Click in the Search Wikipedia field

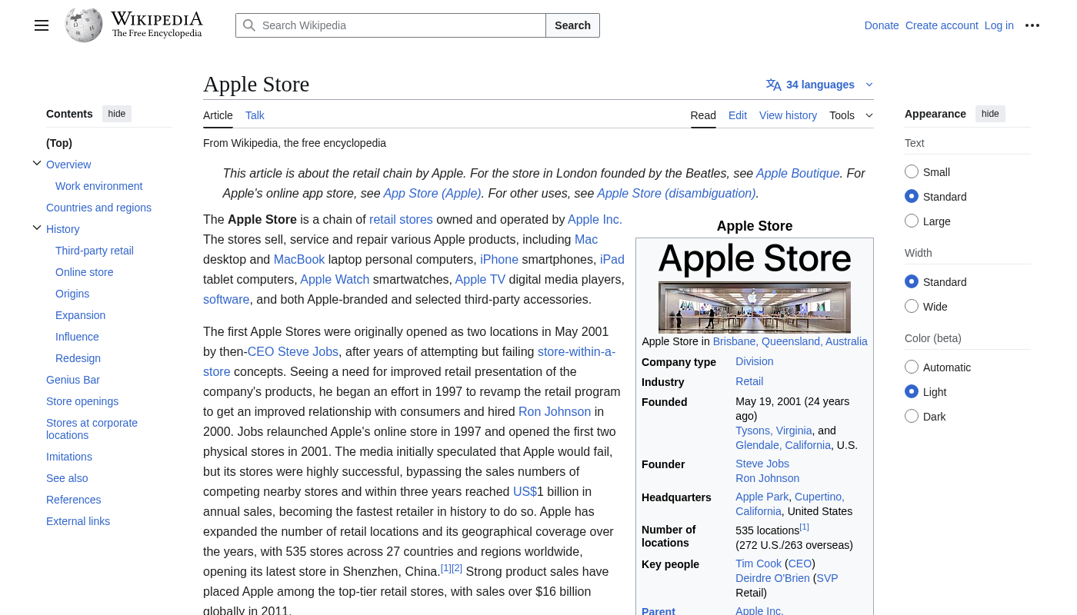pos(400,25)
